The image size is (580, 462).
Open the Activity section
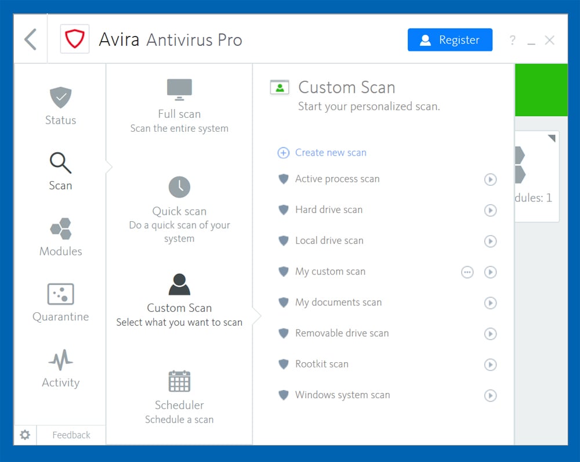pos(61,369)
